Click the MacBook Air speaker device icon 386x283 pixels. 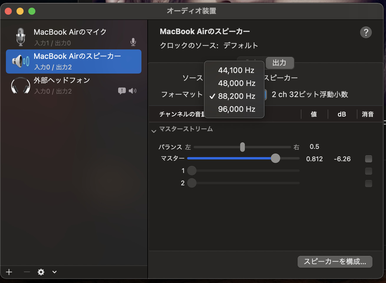[x=21, y=61]
